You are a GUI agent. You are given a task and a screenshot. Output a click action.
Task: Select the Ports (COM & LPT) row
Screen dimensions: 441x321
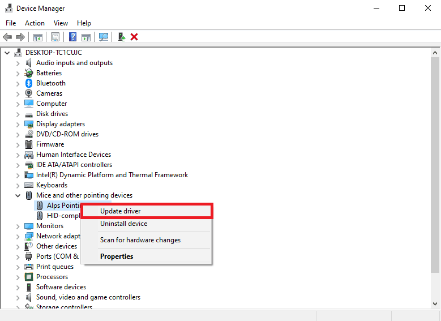tap(57, 256)
